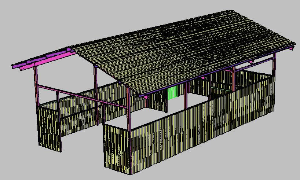
Task: Select the protruding purlin end at far left
Action: point(17,66)
